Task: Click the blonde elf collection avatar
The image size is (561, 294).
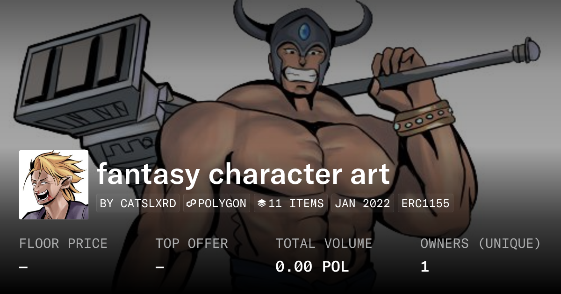Action: point(54,185)
